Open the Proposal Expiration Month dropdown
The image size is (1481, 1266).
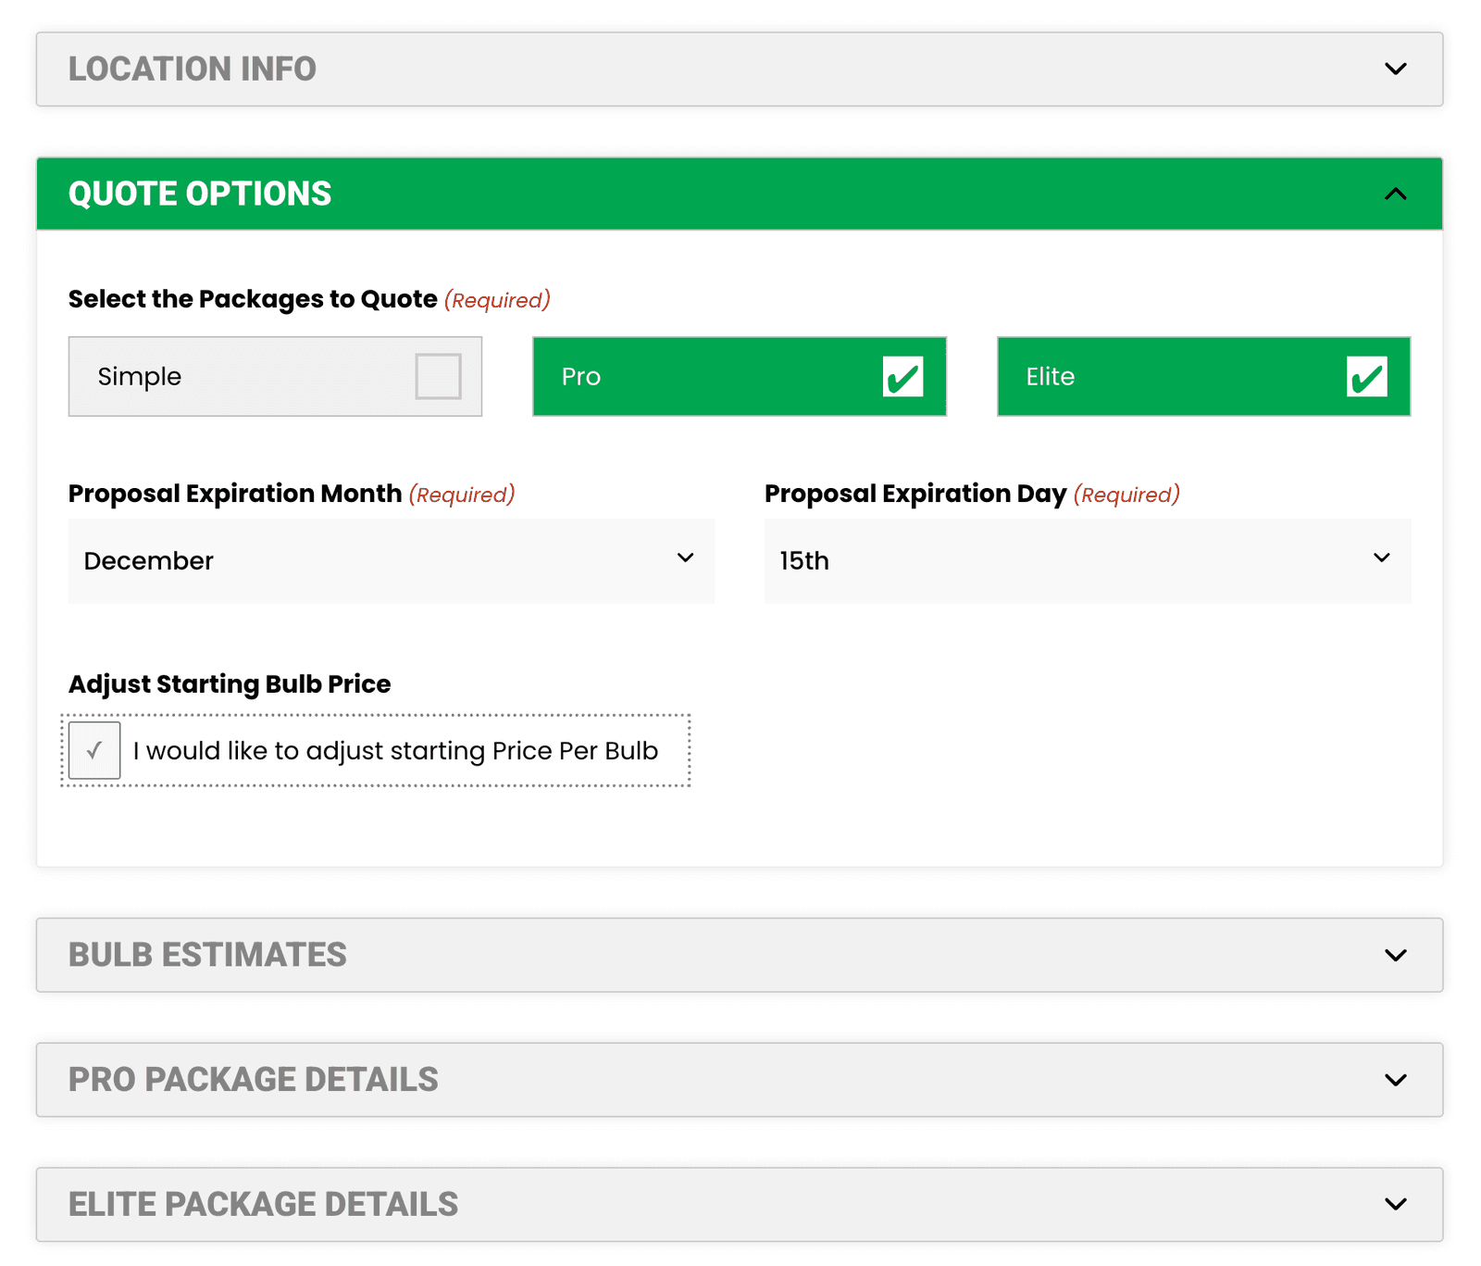click(392, 561)
